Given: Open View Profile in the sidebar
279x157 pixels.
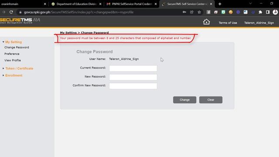Looking at the screenshot, I should pyautogui.click(x=13, y=60).
